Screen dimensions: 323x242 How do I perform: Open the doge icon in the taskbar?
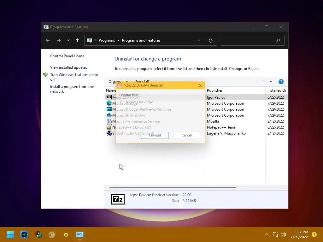[52, 234]
